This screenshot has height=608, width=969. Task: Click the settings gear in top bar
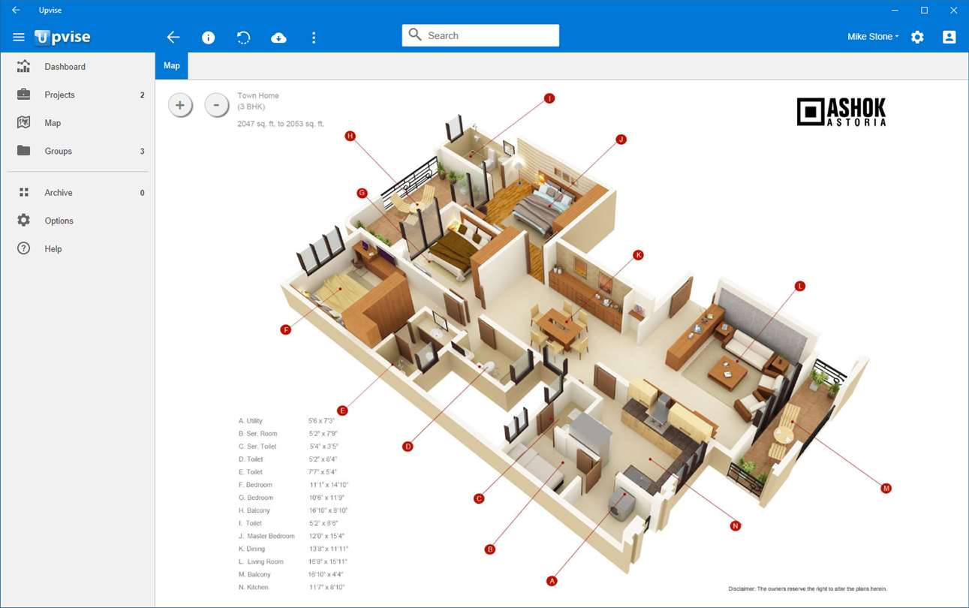[917, 37]
